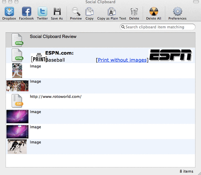
Task: Click the Delete All radiation icon
Action: pos(154,12)
